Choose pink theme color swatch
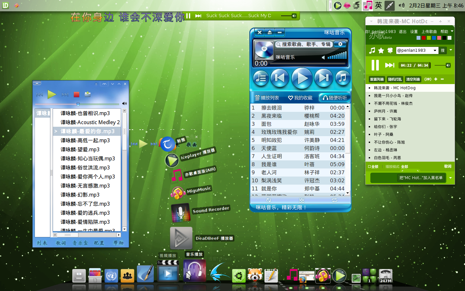Viewport: 465px width, 291px height. point(439,38)
